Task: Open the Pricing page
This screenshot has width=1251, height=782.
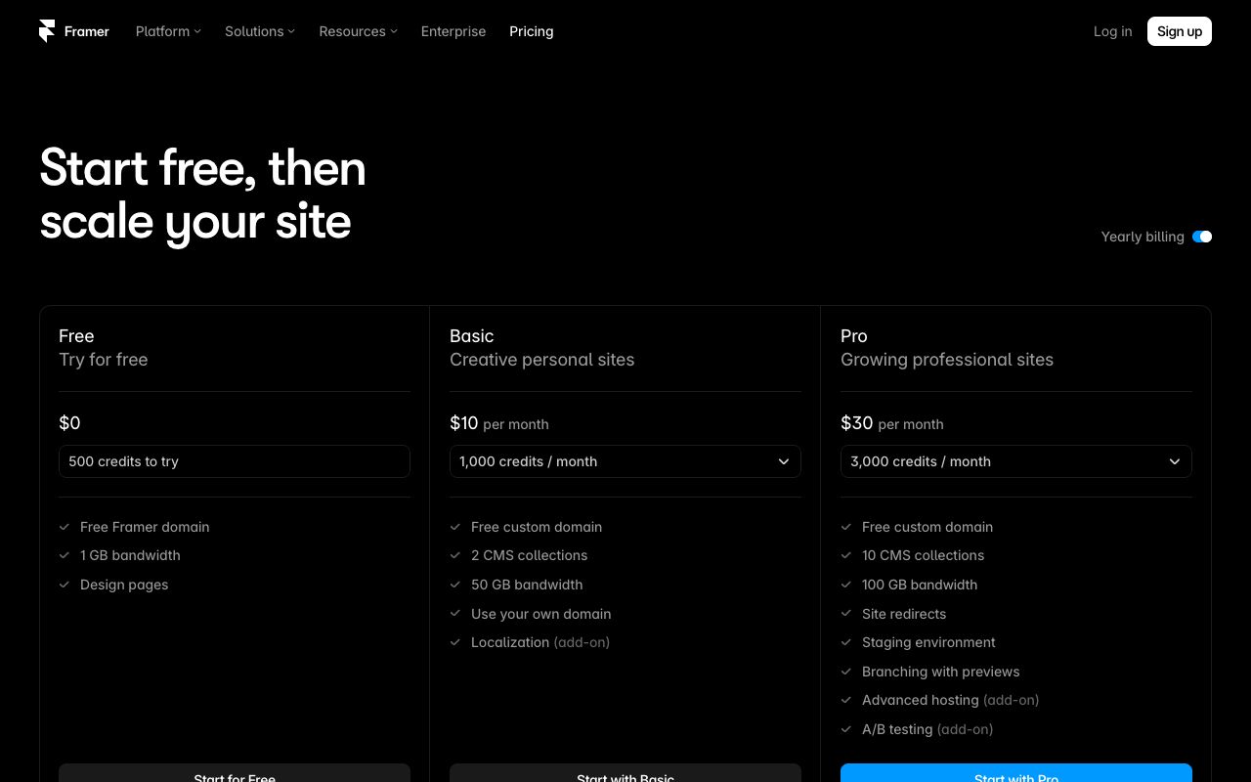Action: [532, 31]
